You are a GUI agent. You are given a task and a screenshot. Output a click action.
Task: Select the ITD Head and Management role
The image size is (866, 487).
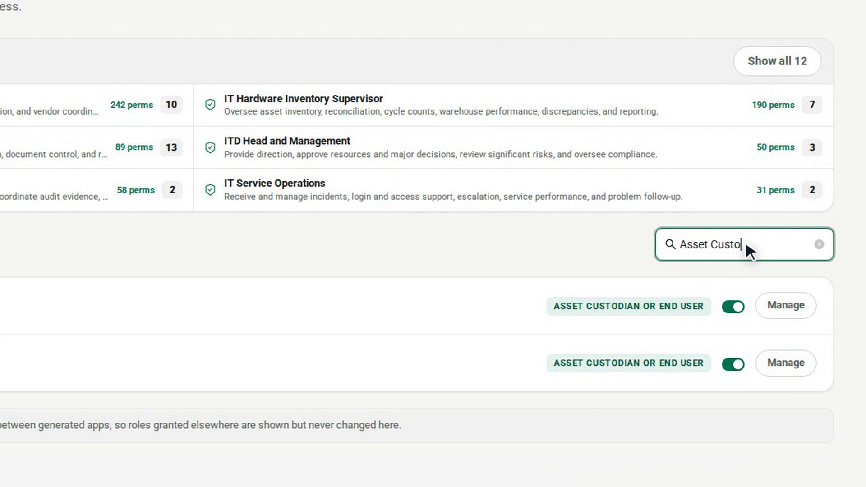tap(513, 147)
